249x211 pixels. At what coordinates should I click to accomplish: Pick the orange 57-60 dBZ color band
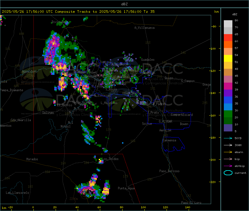(x=228, y=45)
